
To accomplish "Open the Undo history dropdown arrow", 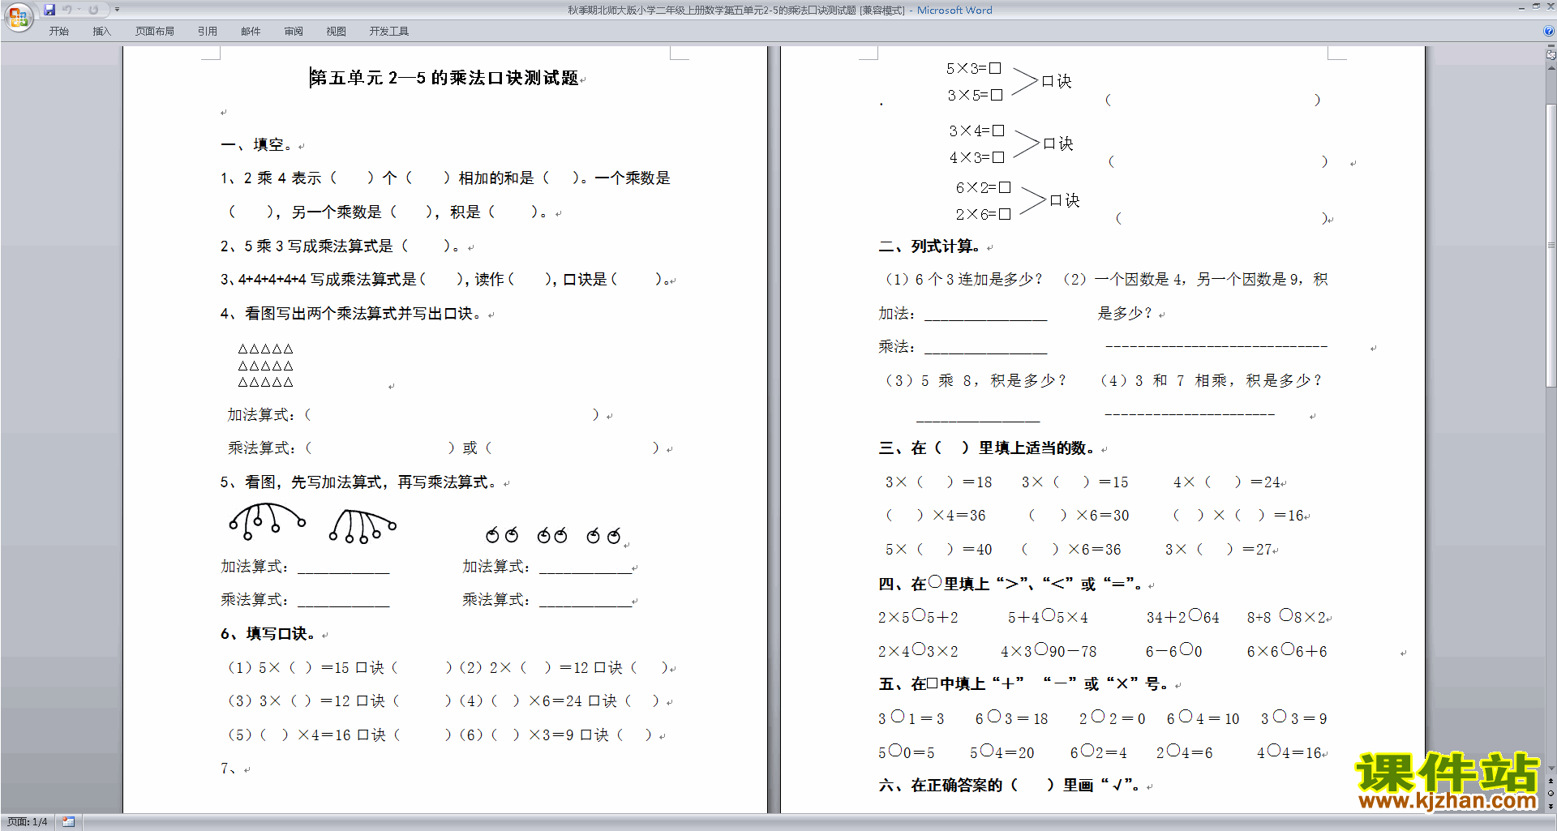I will click(79, 10).
